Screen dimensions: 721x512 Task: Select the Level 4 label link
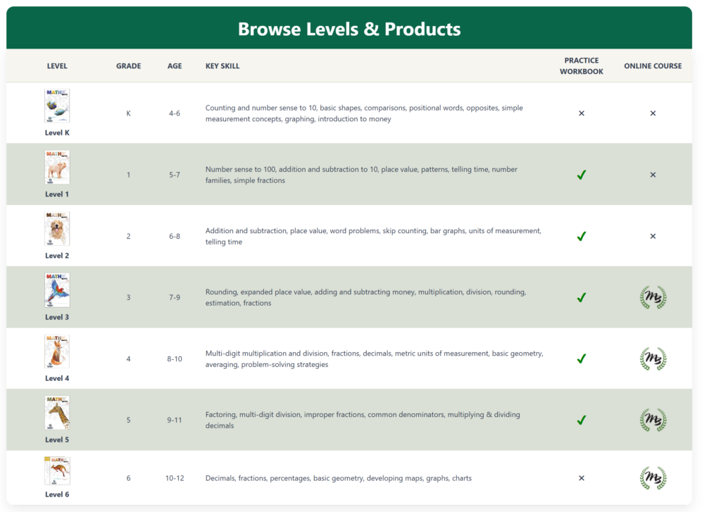click(x=57, y=378)
